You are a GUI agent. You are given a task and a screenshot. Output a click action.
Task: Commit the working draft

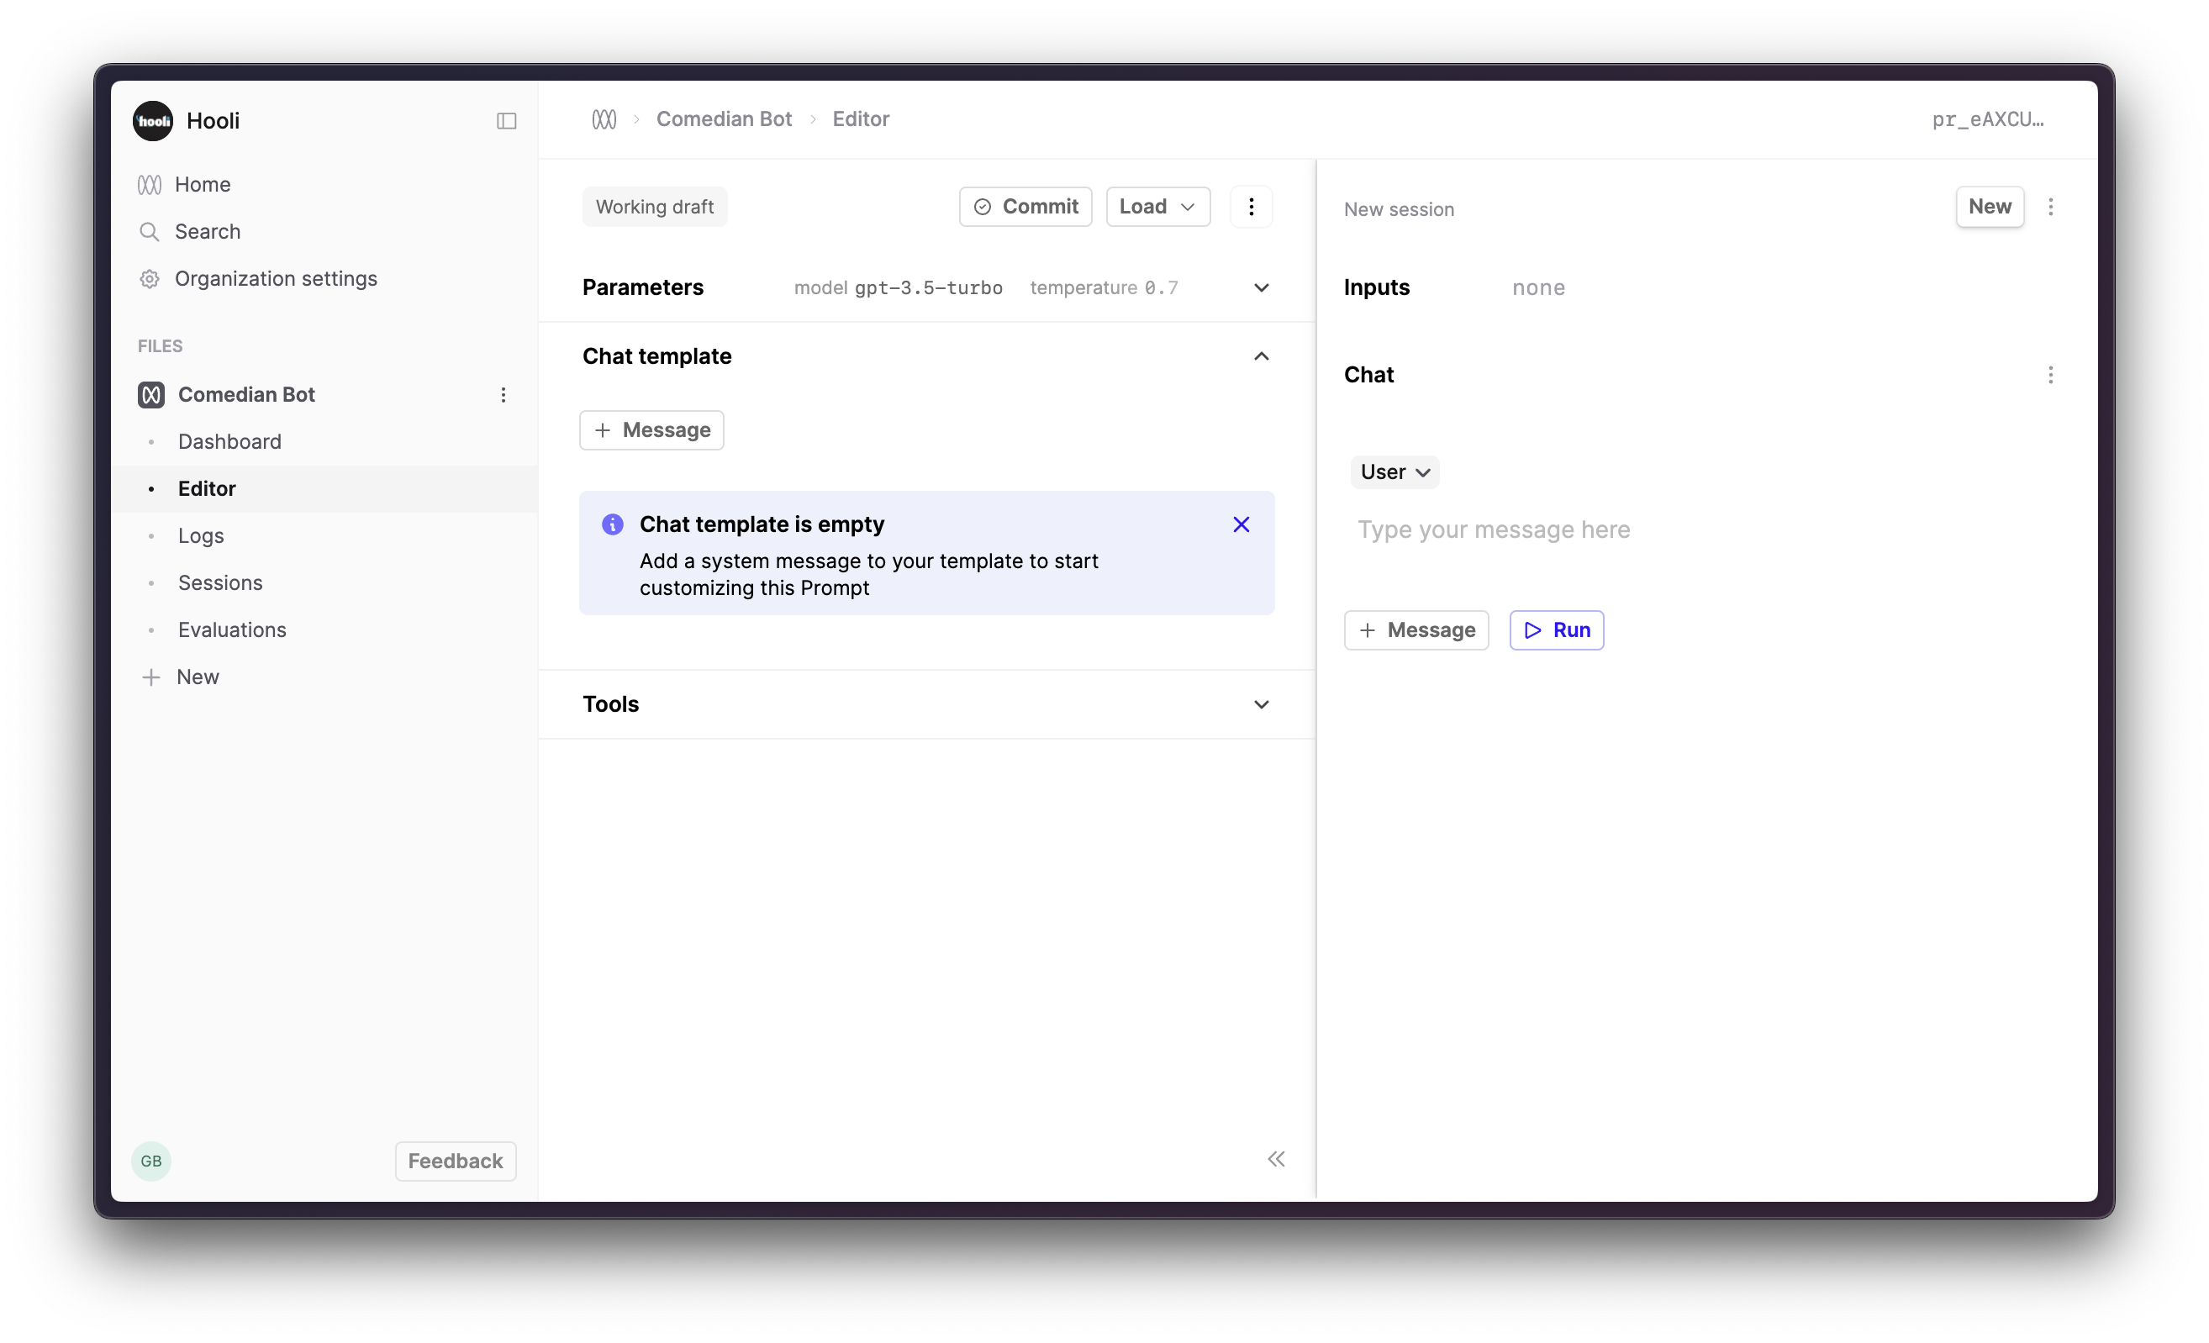click(1025, 206)
